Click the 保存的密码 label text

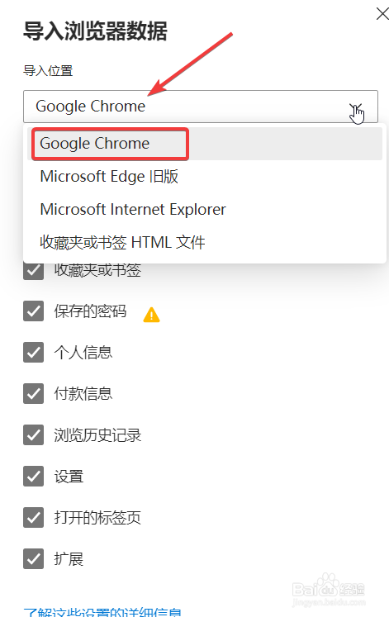click(91, 311)
